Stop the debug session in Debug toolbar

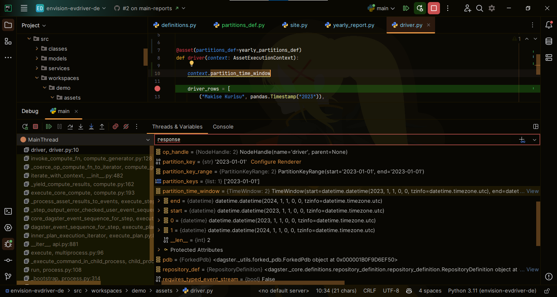[x=35, y=126]
